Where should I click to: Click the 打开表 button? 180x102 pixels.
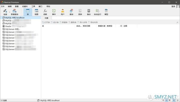coord(46,22)
